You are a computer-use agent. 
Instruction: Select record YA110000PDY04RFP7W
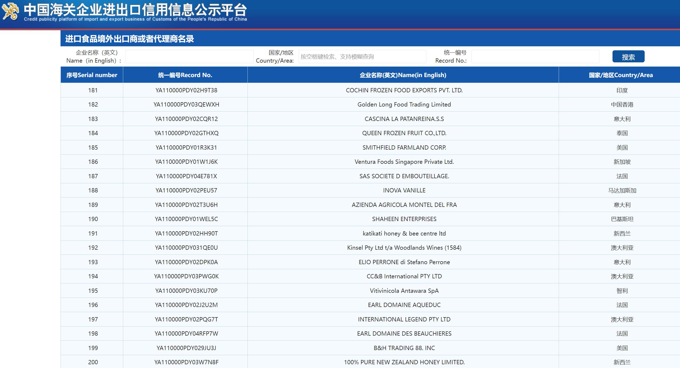[x=186, y=333]
